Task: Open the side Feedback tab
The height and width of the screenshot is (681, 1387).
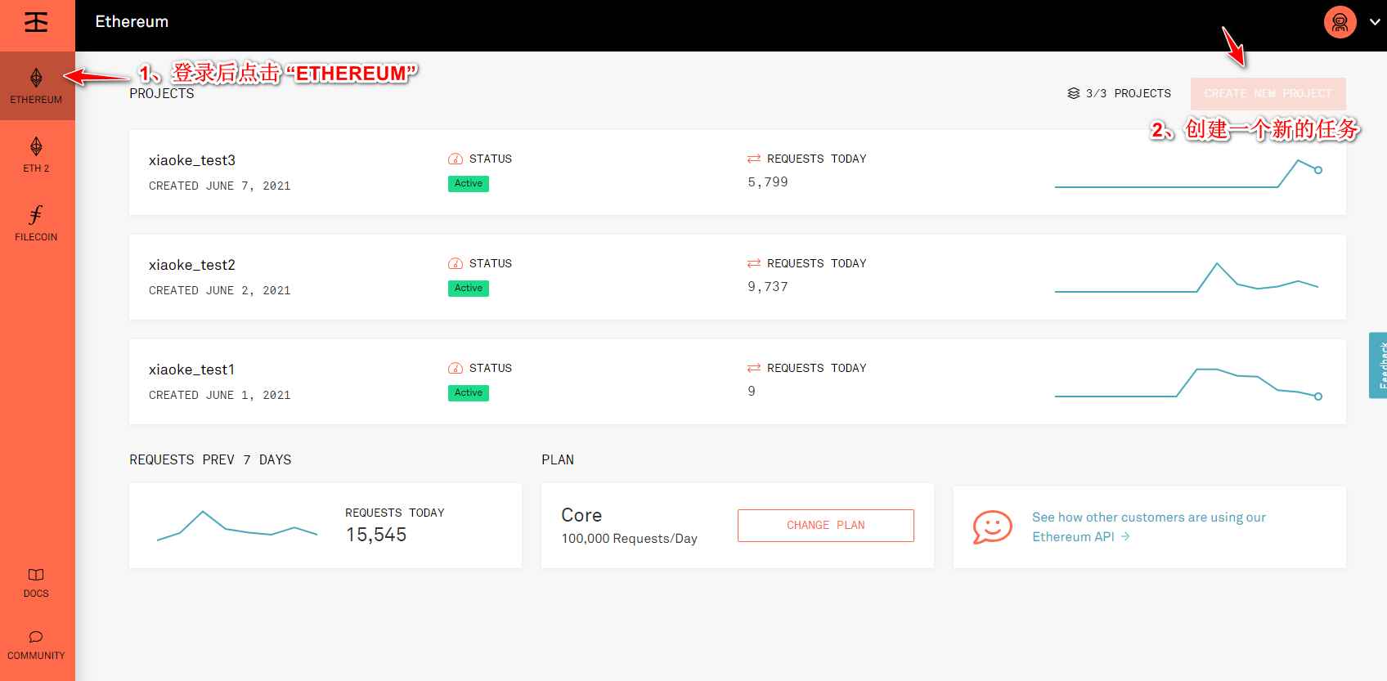Action: point(1378,365)
